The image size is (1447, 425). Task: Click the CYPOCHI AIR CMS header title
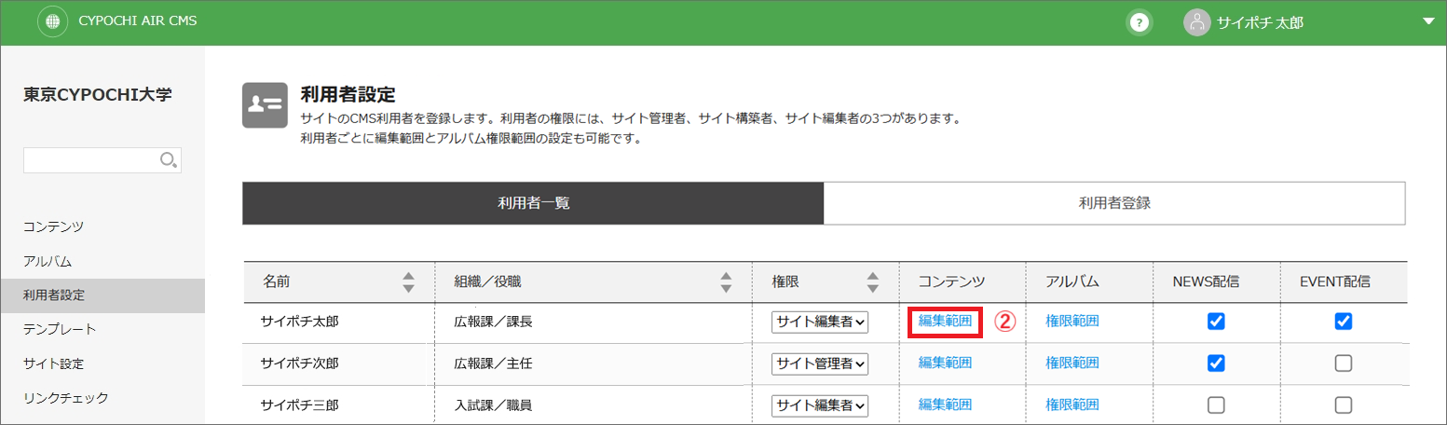tap(138, 21)
